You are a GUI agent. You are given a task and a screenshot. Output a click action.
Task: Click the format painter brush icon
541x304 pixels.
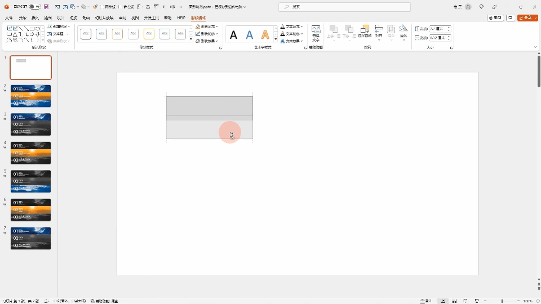click(95, 7)
